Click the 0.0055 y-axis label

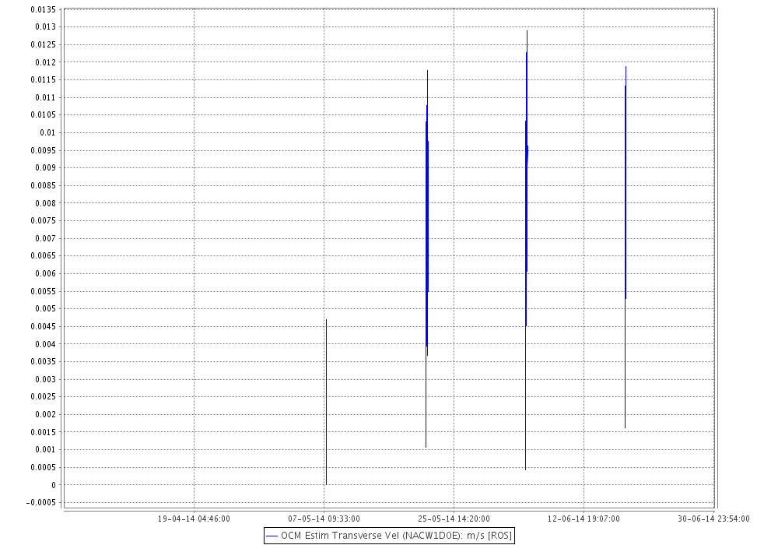(x=43, y=291)
